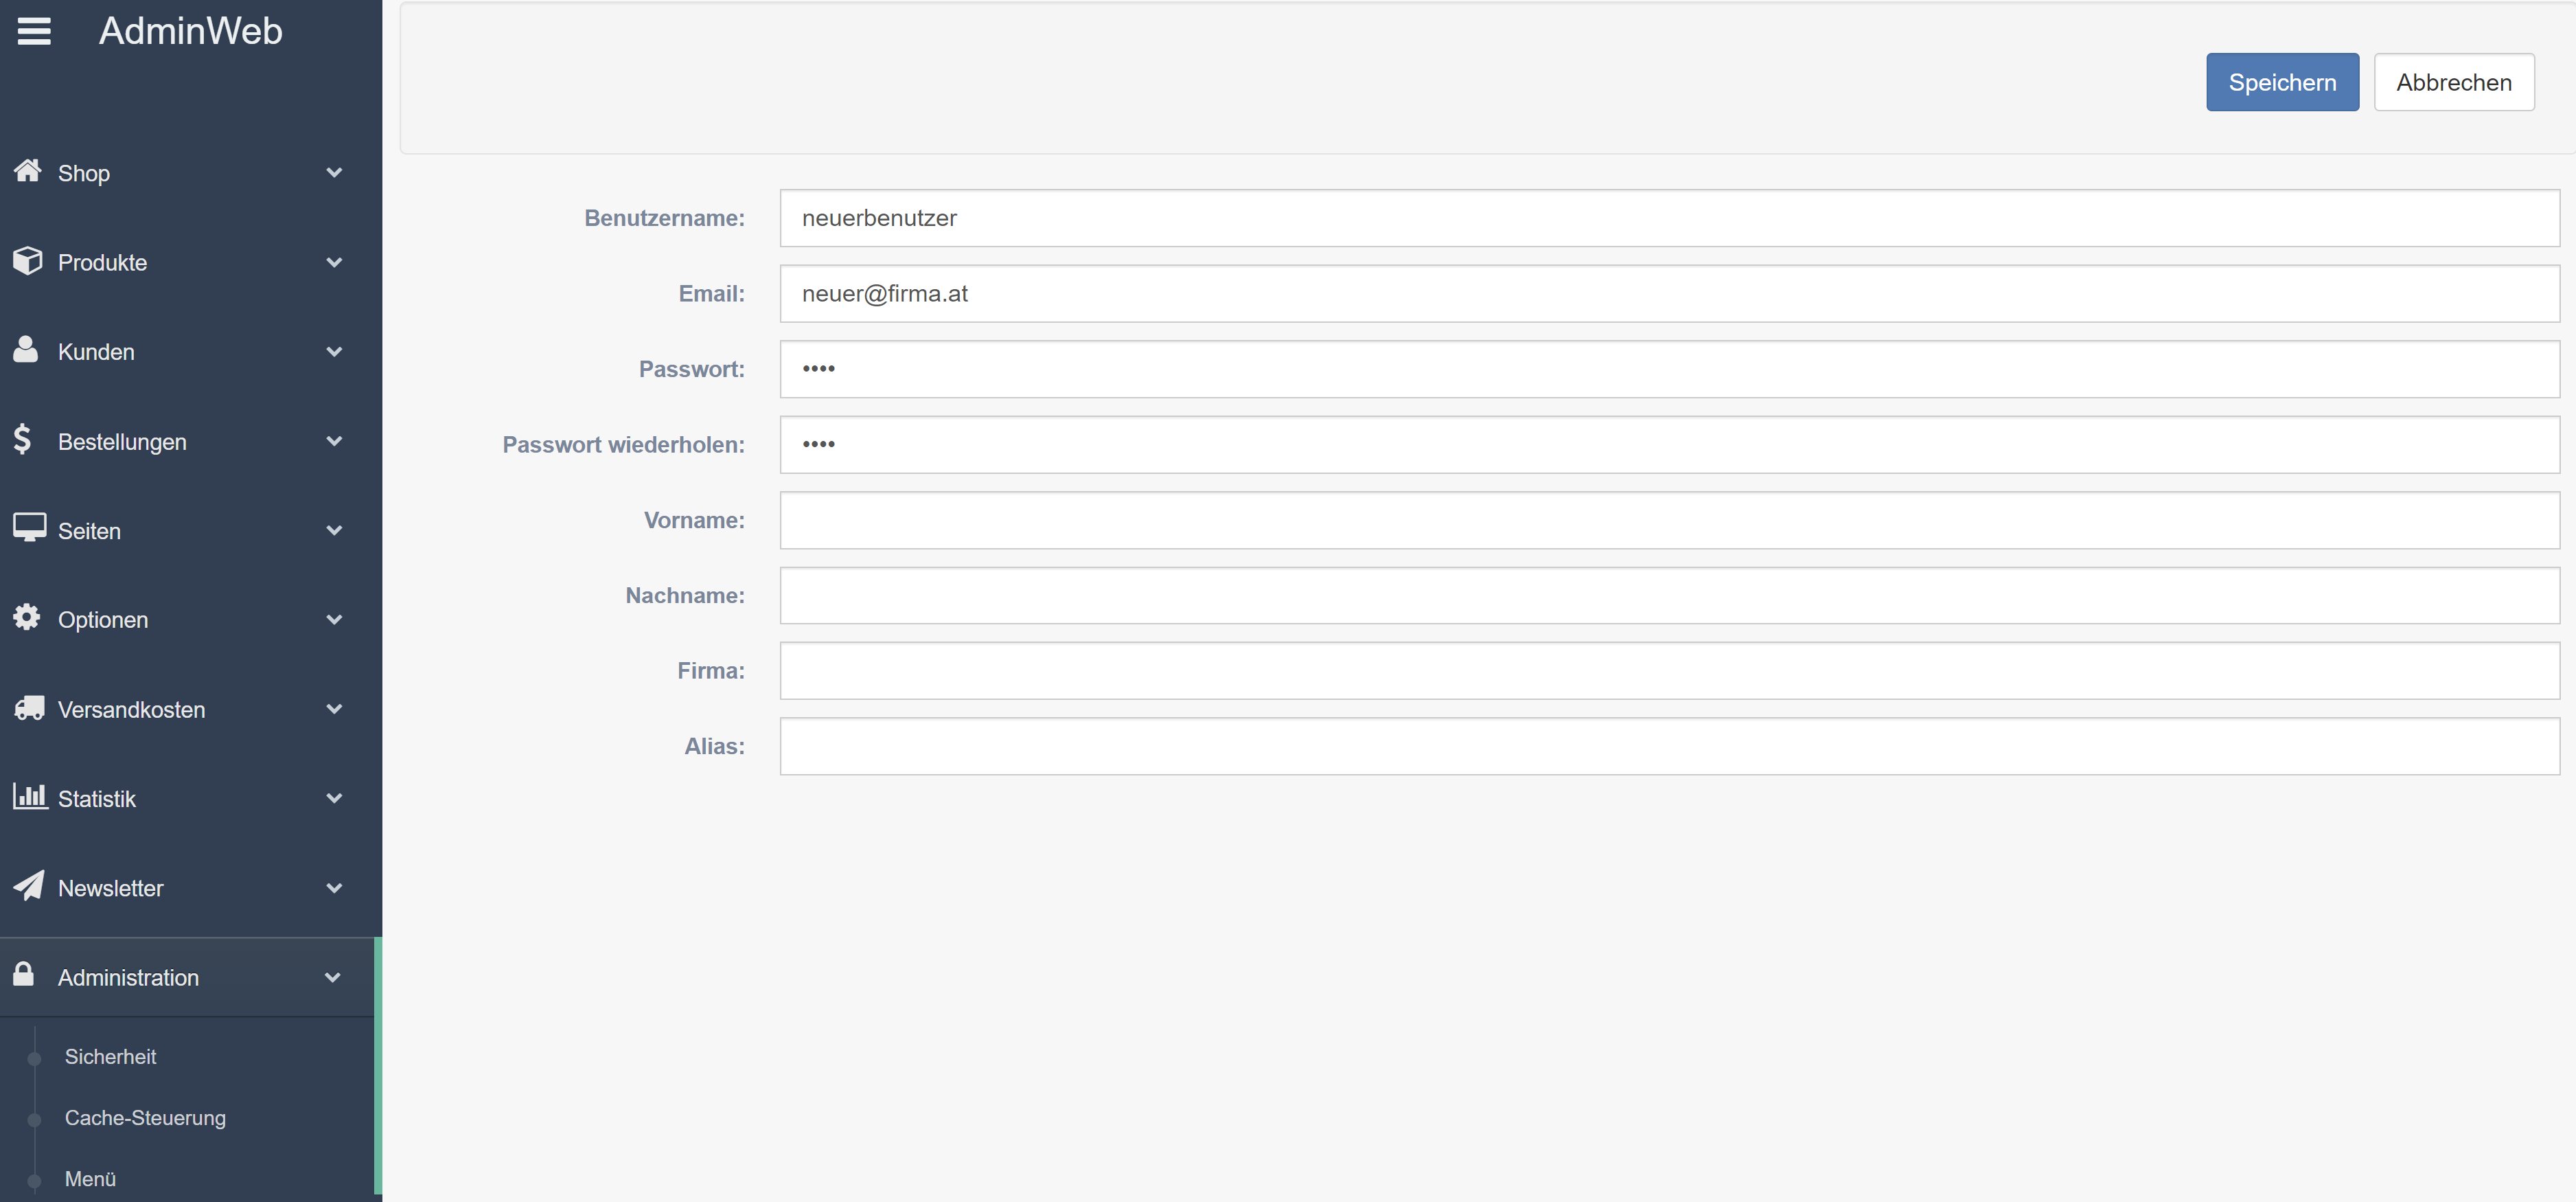Expand the Seiten menu chevron
Viewport: 2576px width, 1202px height.
click(334, 530)
